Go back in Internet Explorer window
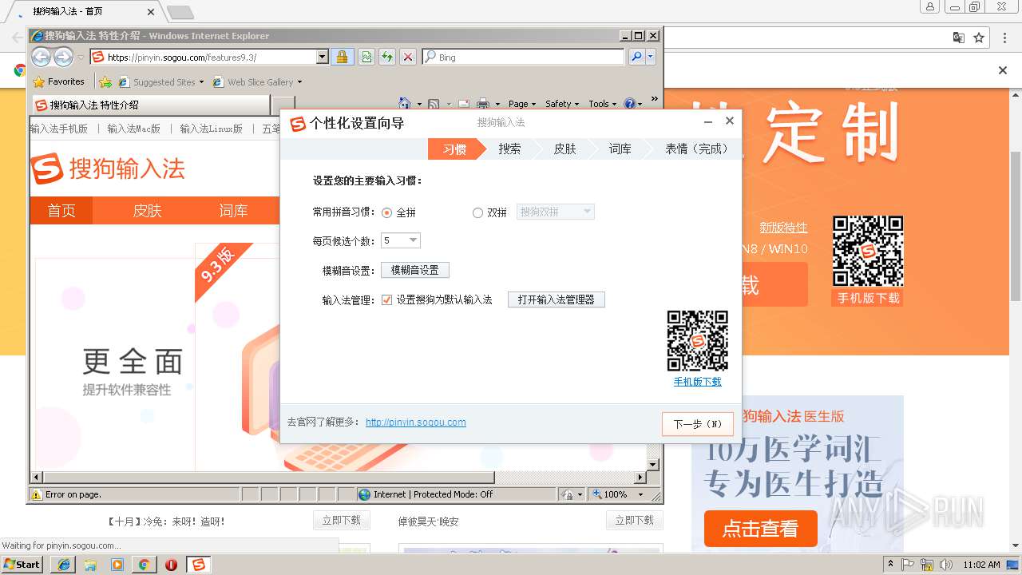 tap(42, 57)
